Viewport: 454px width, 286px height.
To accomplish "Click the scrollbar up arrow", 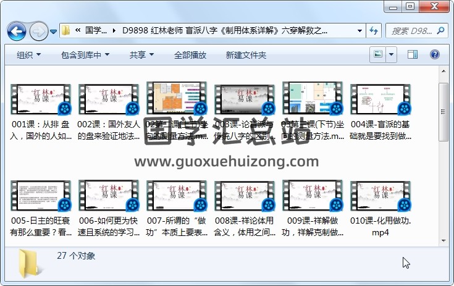I will click(x=443, y=71).
